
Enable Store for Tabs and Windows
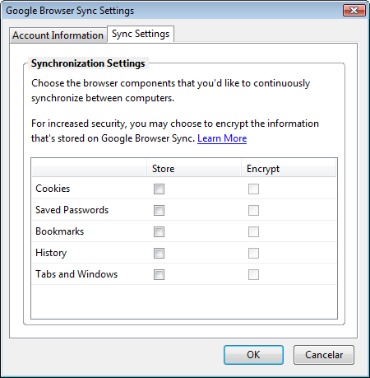coord(159,274)
